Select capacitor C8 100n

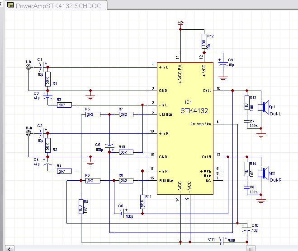click(x=247, y=187)
